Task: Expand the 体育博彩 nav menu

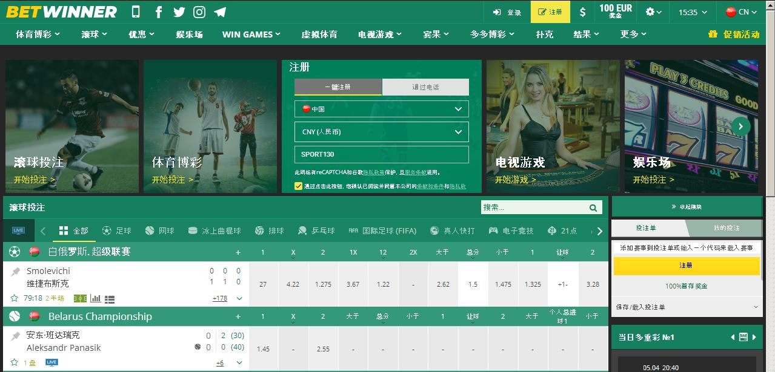Action: 38,34
